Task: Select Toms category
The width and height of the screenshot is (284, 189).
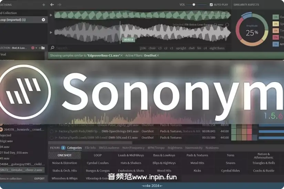Action: click(230, 155)
